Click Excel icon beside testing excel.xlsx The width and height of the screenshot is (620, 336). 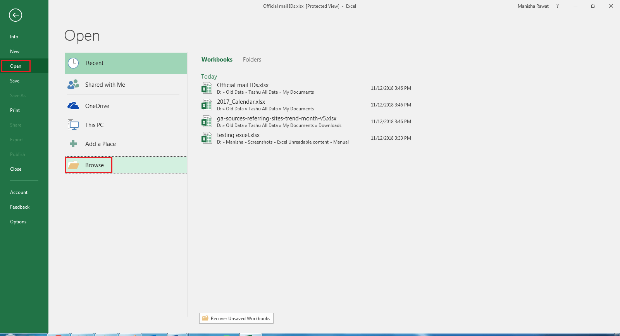tap(207, 138)
